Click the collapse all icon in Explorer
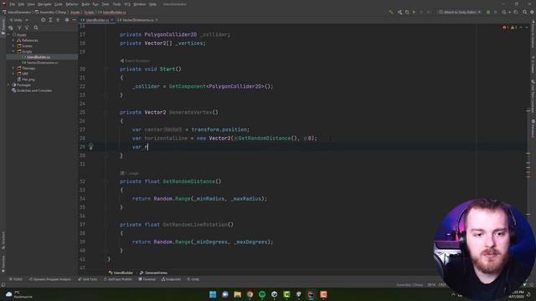 click(x=58, y=20)
